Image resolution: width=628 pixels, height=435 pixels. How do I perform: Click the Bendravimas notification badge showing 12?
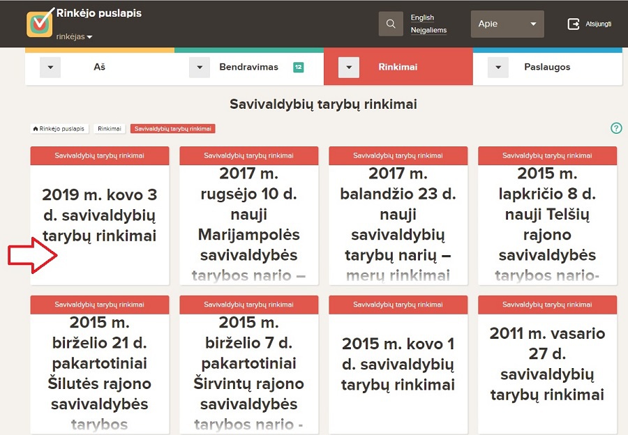tap(299, 67)
